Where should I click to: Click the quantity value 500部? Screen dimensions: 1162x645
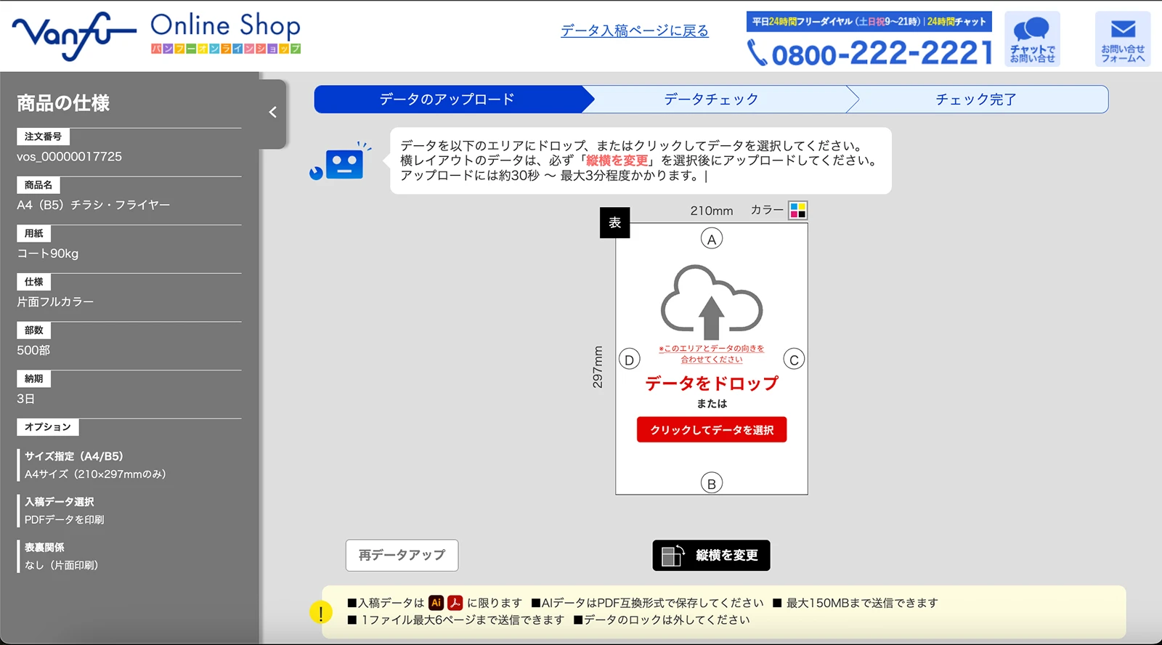33,350
